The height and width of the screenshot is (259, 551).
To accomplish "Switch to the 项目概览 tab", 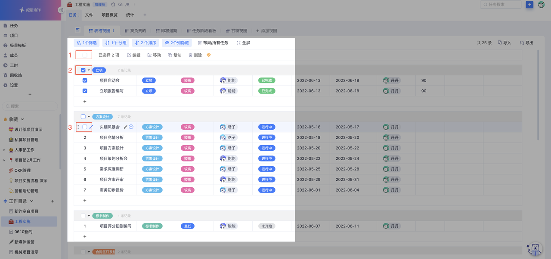I will (x=109, y=15).
